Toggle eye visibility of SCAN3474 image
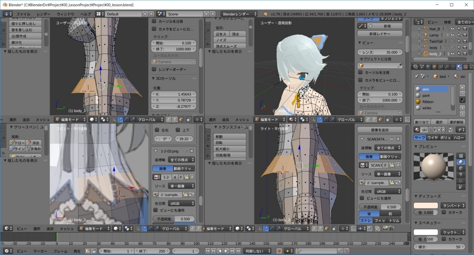This screenshot has height=255, width=474. 392,139
